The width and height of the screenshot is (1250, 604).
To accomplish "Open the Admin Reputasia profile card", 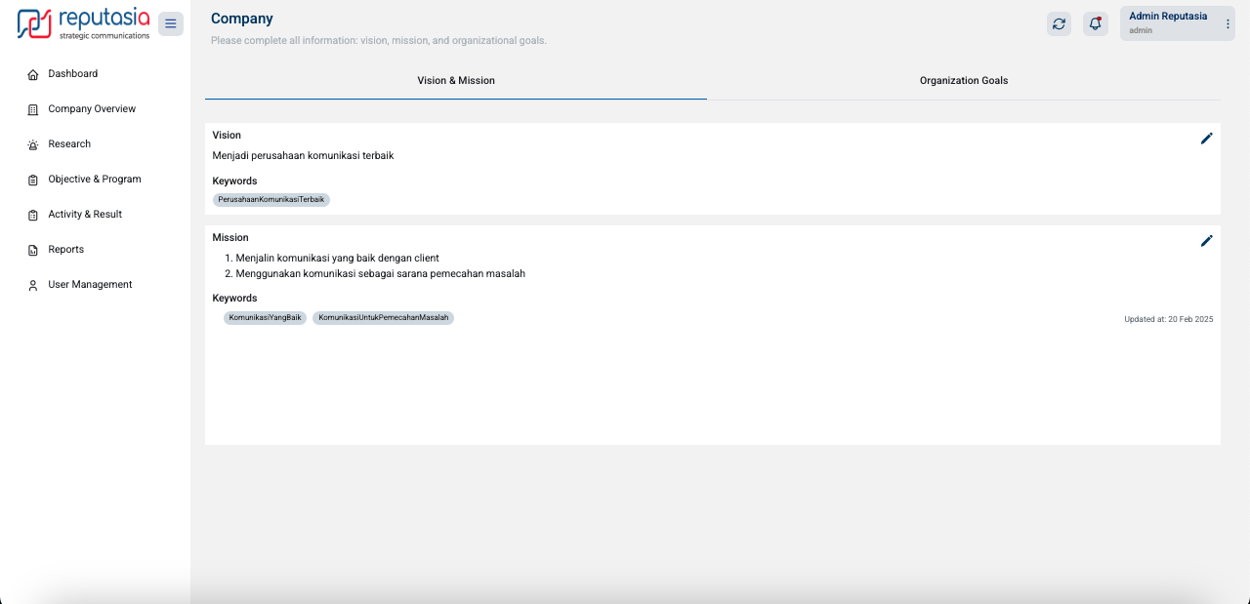I will [1168, 23].
